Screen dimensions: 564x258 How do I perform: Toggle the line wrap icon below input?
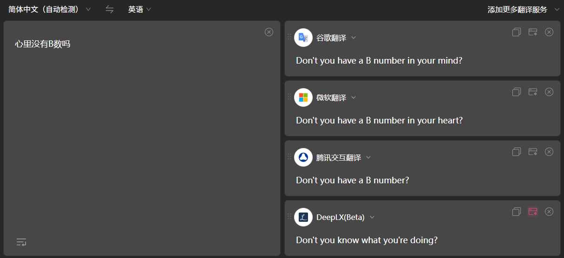tap(21, 242)
